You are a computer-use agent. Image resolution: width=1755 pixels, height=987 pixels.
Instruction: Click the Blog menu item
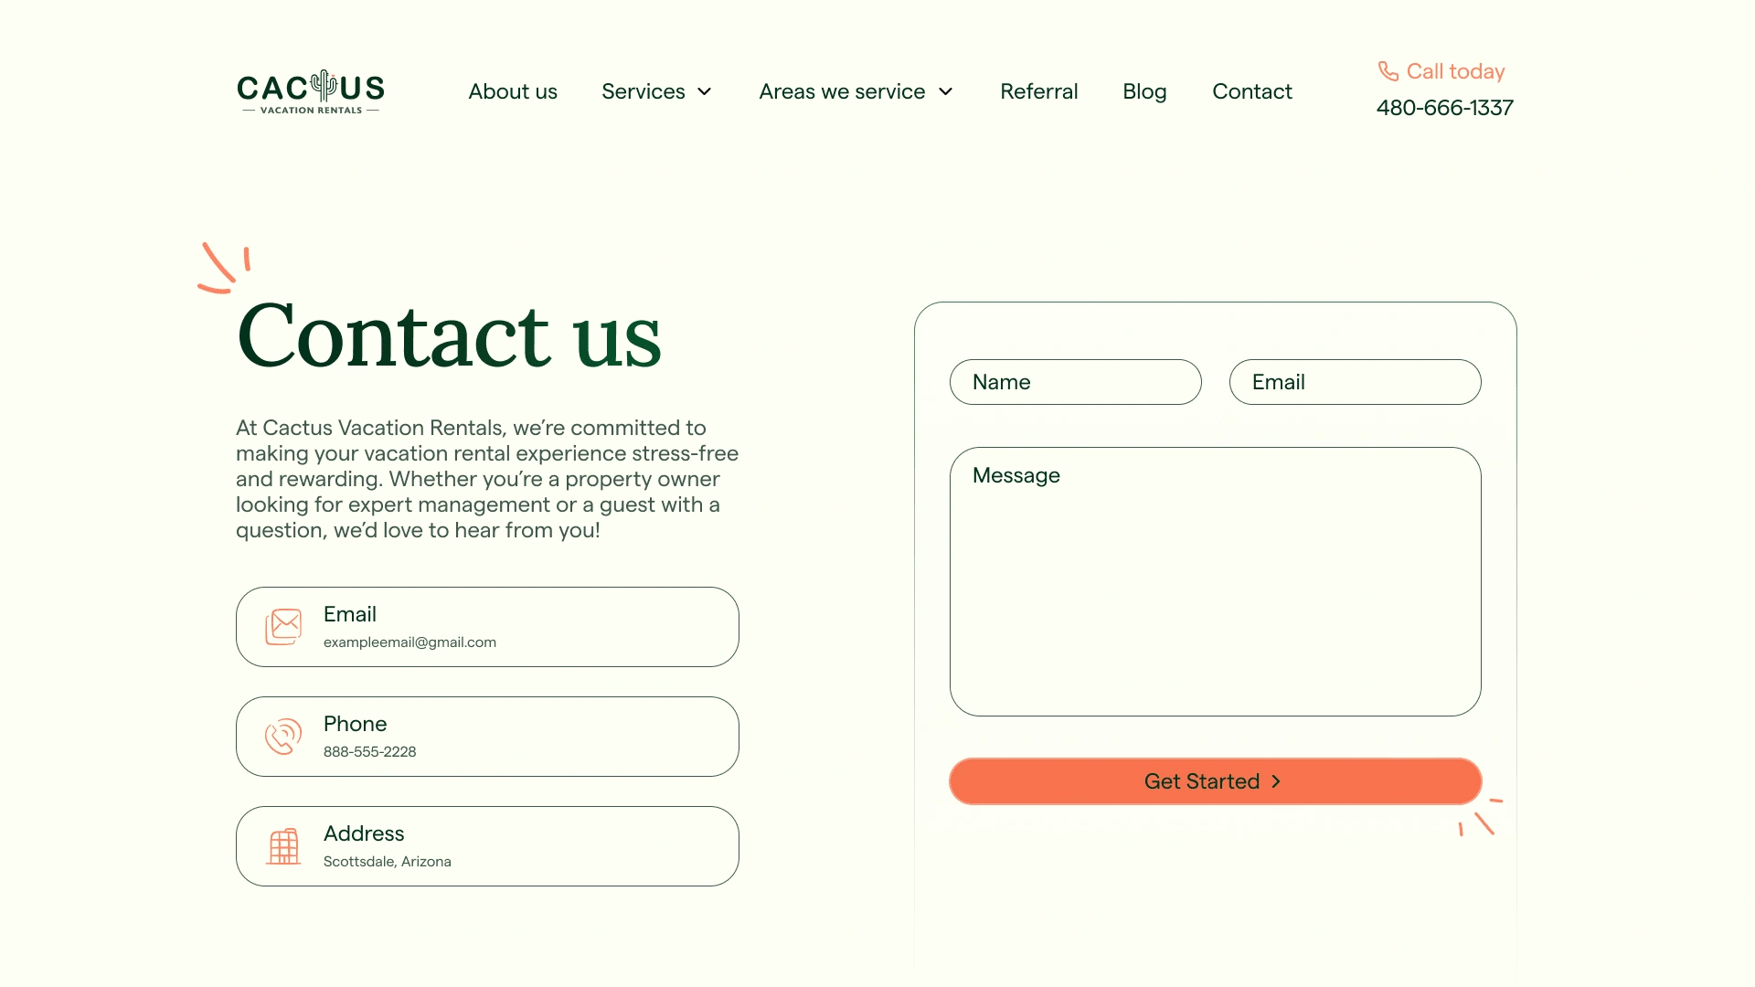coord(1143,90)
